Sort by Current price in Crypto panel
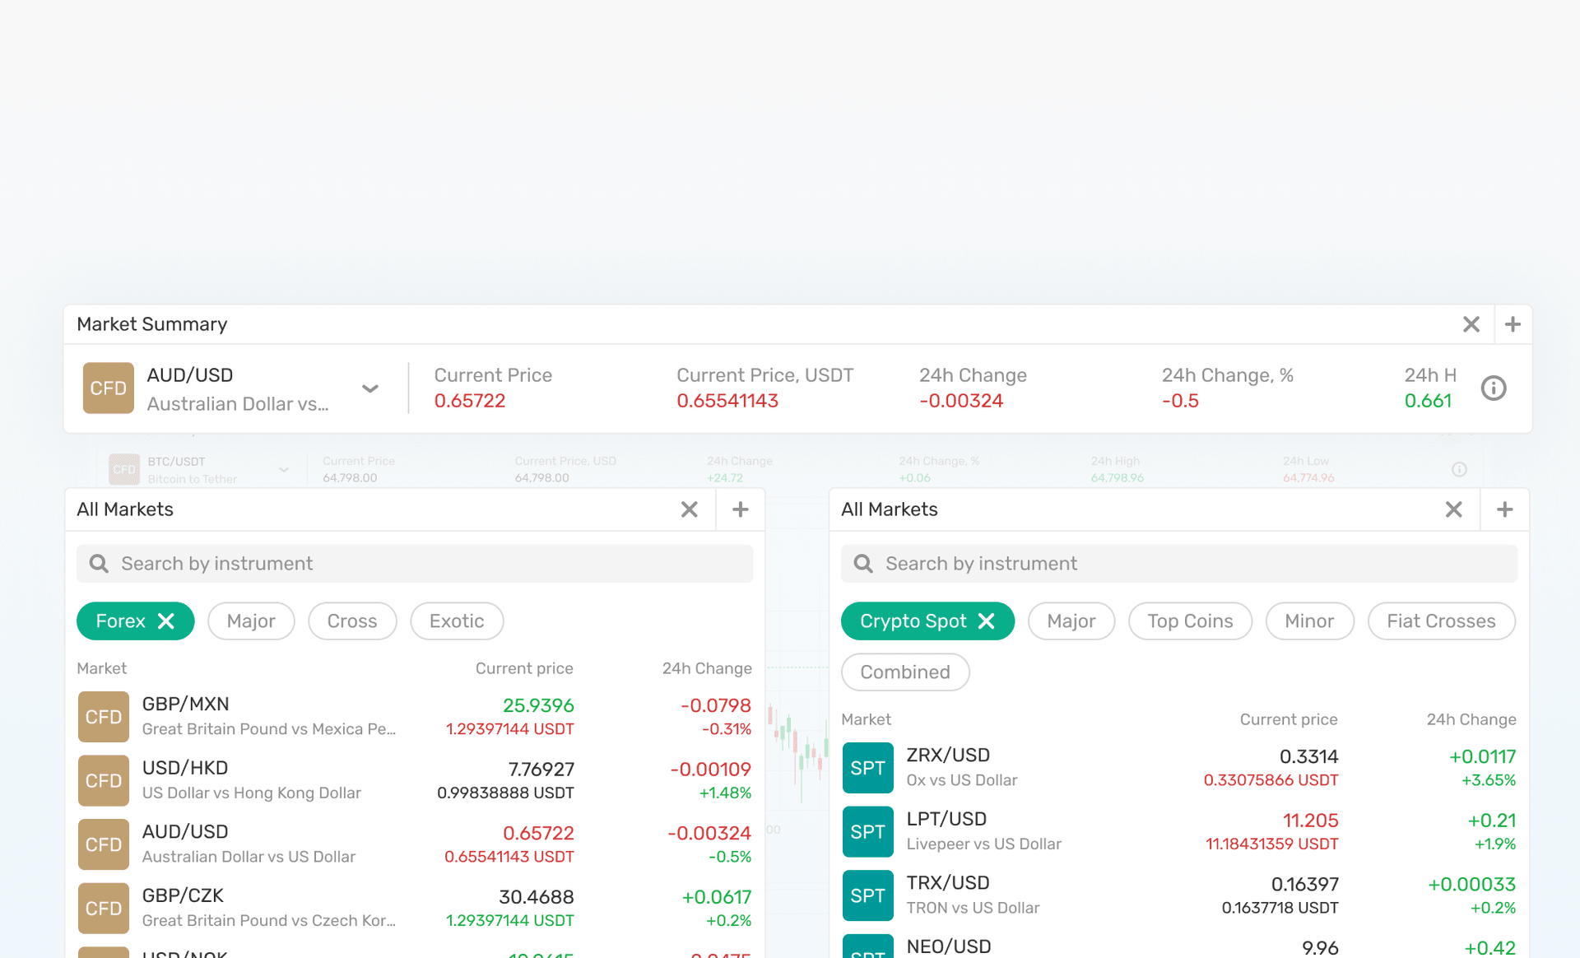 point(1289,719)
